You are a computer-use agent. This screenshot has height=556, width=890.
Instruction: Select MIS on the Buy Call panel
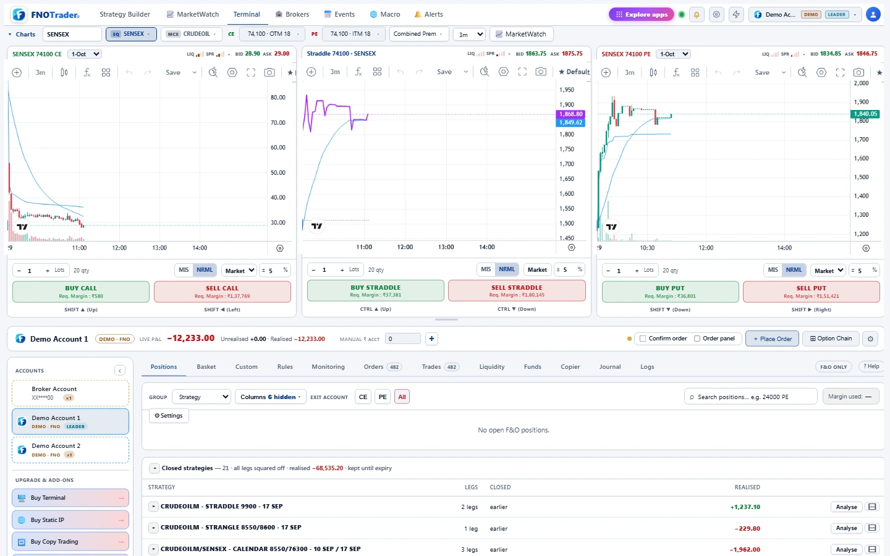(x=184, y=270)
